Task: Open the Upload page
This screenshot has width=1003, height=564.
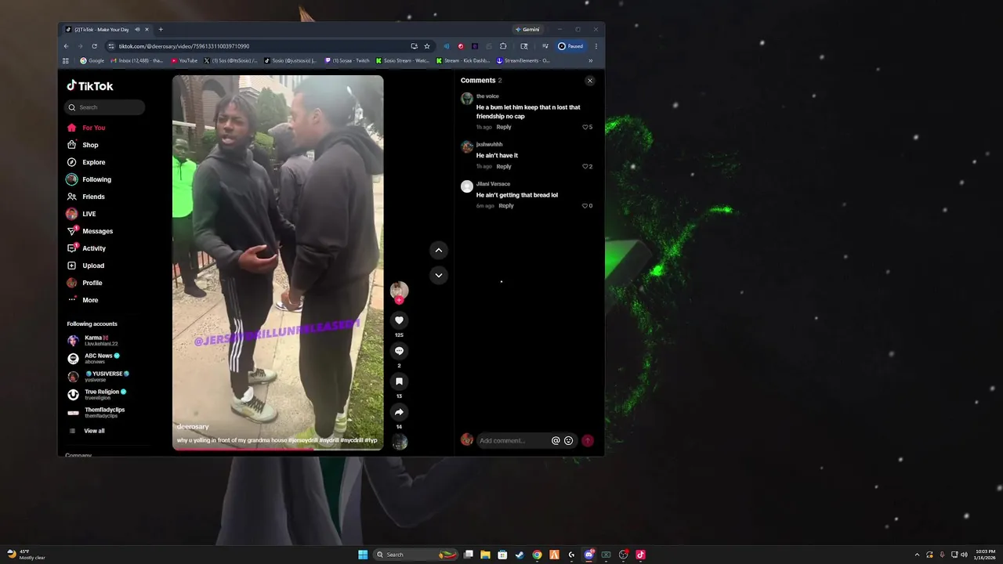Action: point(86,266)
